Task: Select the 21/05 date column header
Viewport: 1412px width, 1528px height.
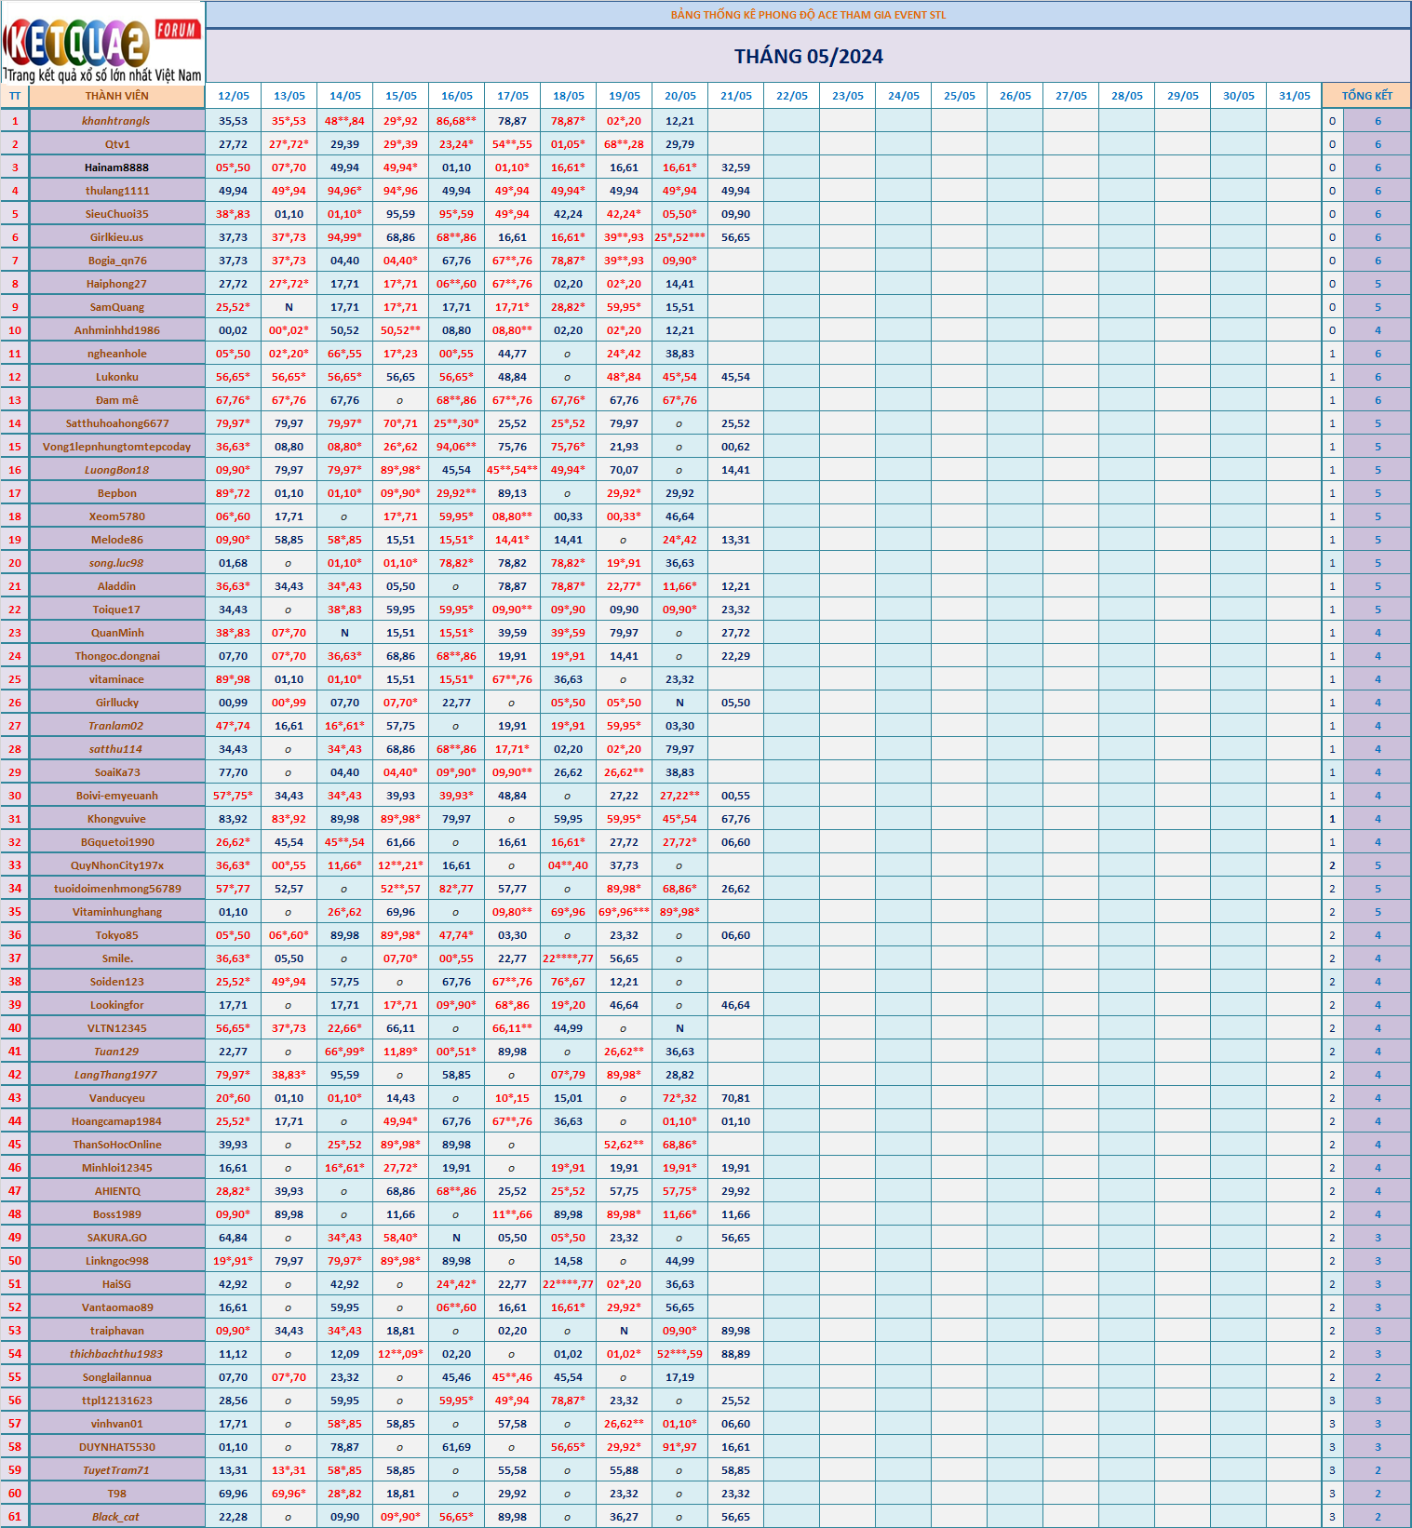Action: pos(735,96)
